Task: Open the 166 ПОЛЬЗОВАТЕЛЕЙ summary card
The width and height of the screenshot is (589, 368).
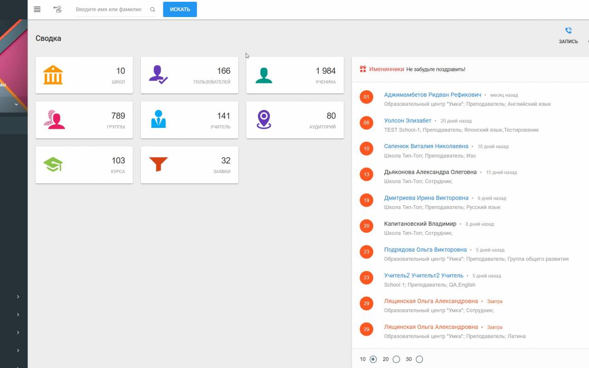Action: 190,75
